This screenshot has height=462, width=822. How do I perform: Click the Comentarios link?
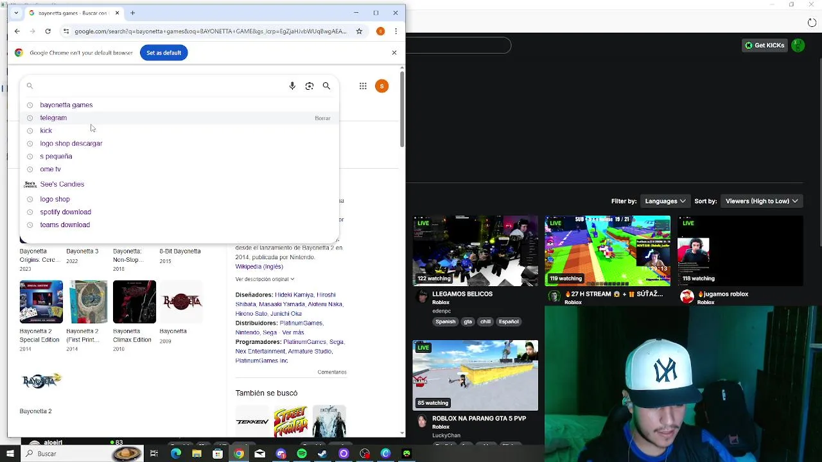tap(331, 372)
